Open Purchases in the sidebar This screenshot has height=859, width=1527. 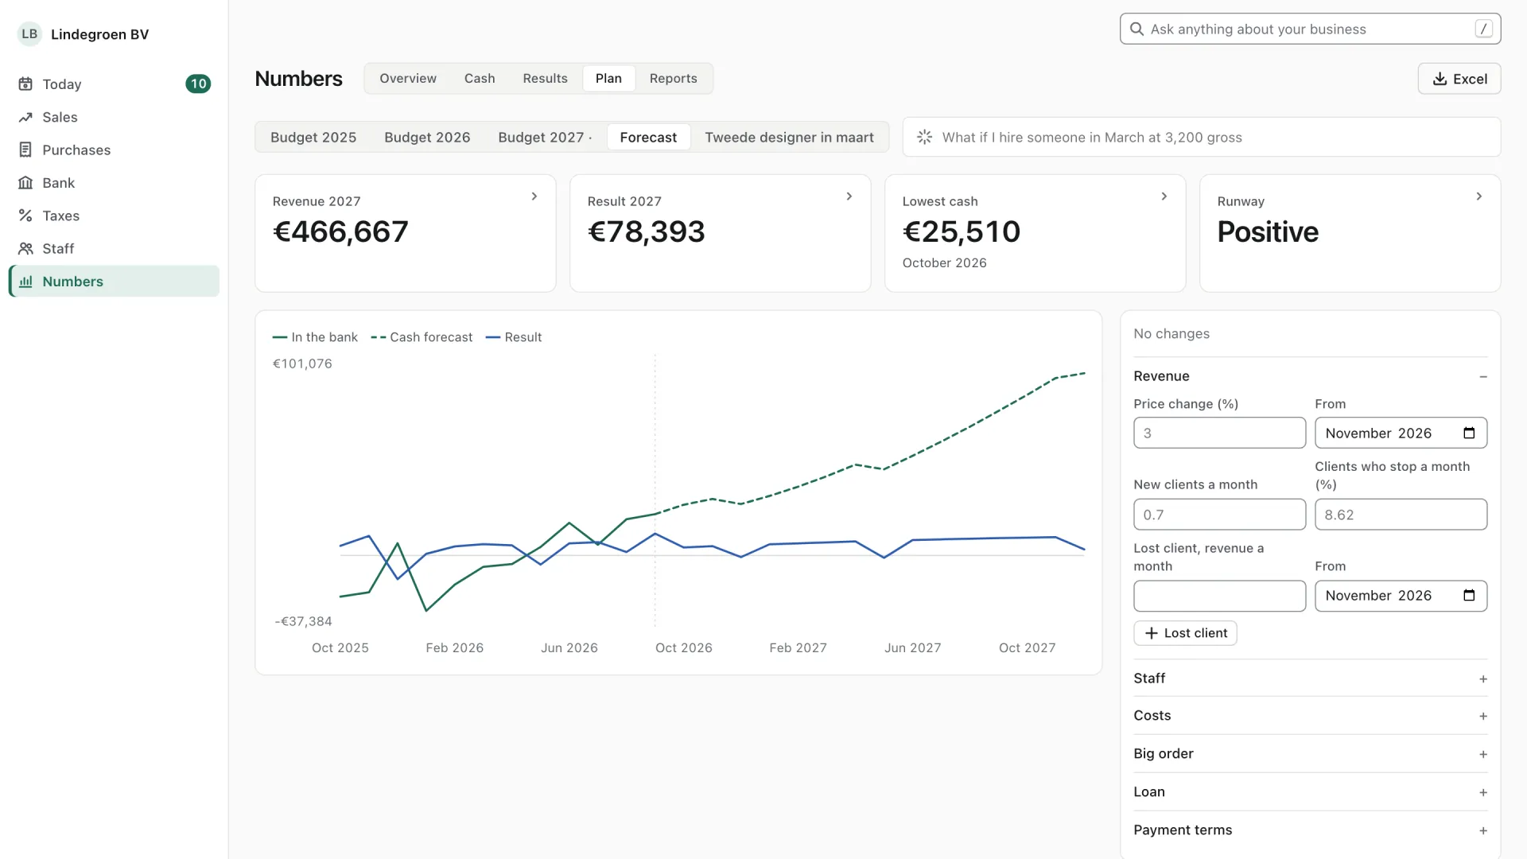click(114, 150)
